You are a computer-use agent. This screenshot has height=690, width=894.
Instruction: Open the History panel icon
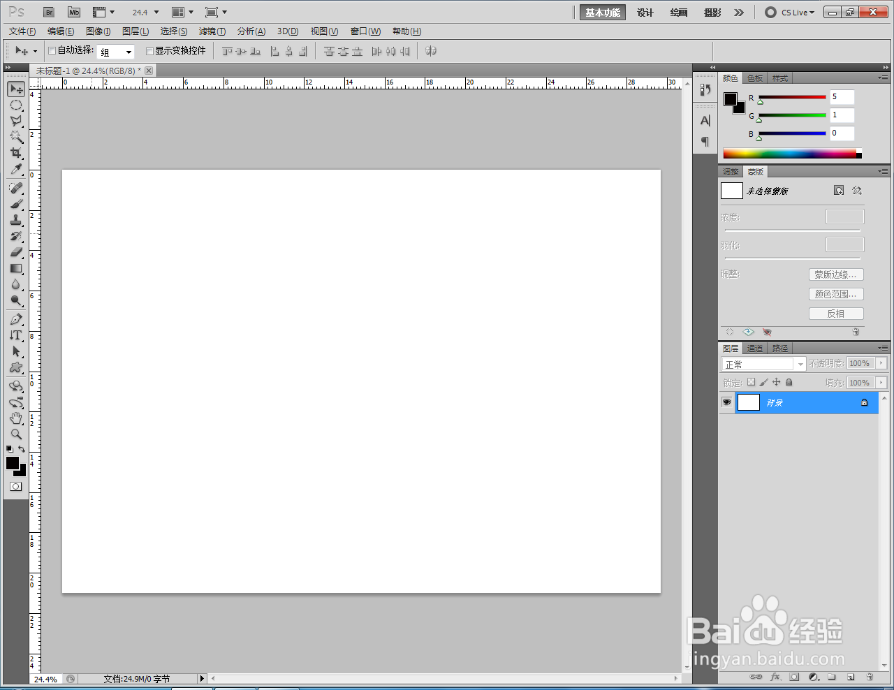point(705,90)
